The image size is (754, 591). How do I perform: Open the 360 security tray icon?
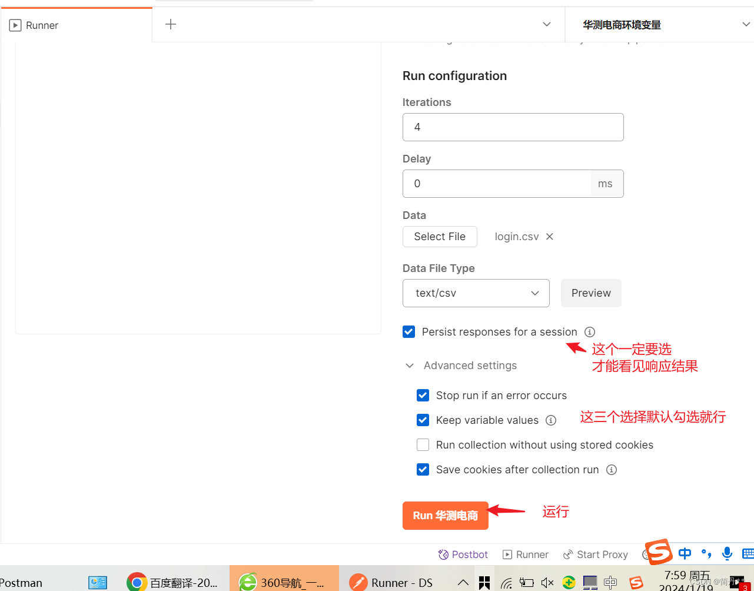(569, 583)
